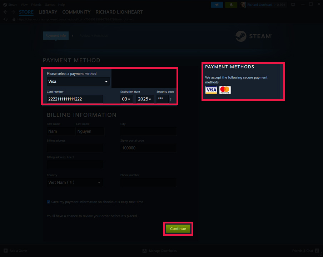Switch to the LIBRARY tab
This screenshot has height=257, width=323.
click(x=48, y=12)
